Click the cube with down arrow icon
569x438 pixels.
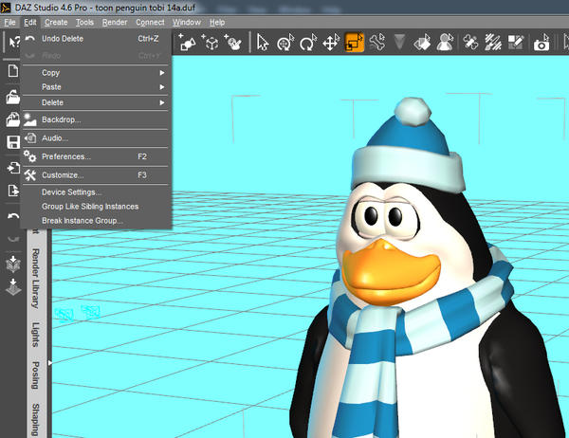click(x=13, y=265)
